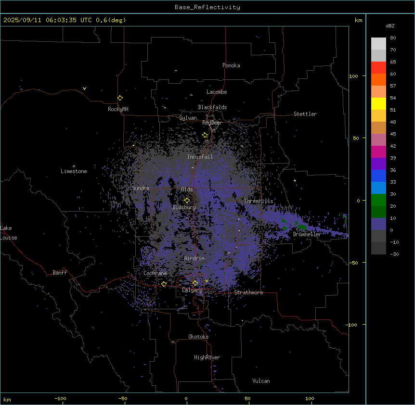Click the -50 tick on the horizontal axis
The image size is (415, 405).
(123, 398)
